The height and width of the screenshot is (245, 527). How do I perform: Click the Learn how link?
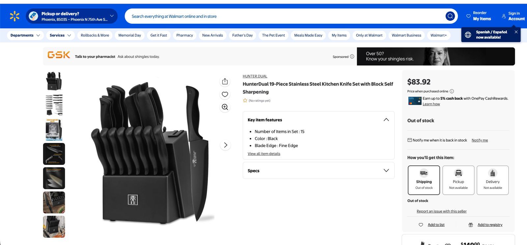coord(431,104)
